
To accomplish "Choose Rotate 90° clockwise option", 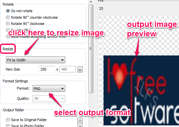I will 8,24.
